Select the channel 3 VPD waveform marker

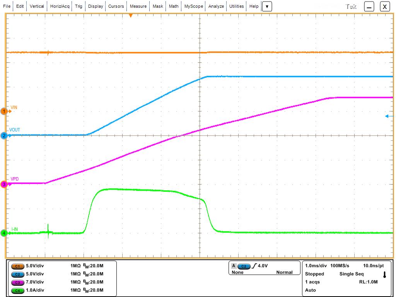4,184
